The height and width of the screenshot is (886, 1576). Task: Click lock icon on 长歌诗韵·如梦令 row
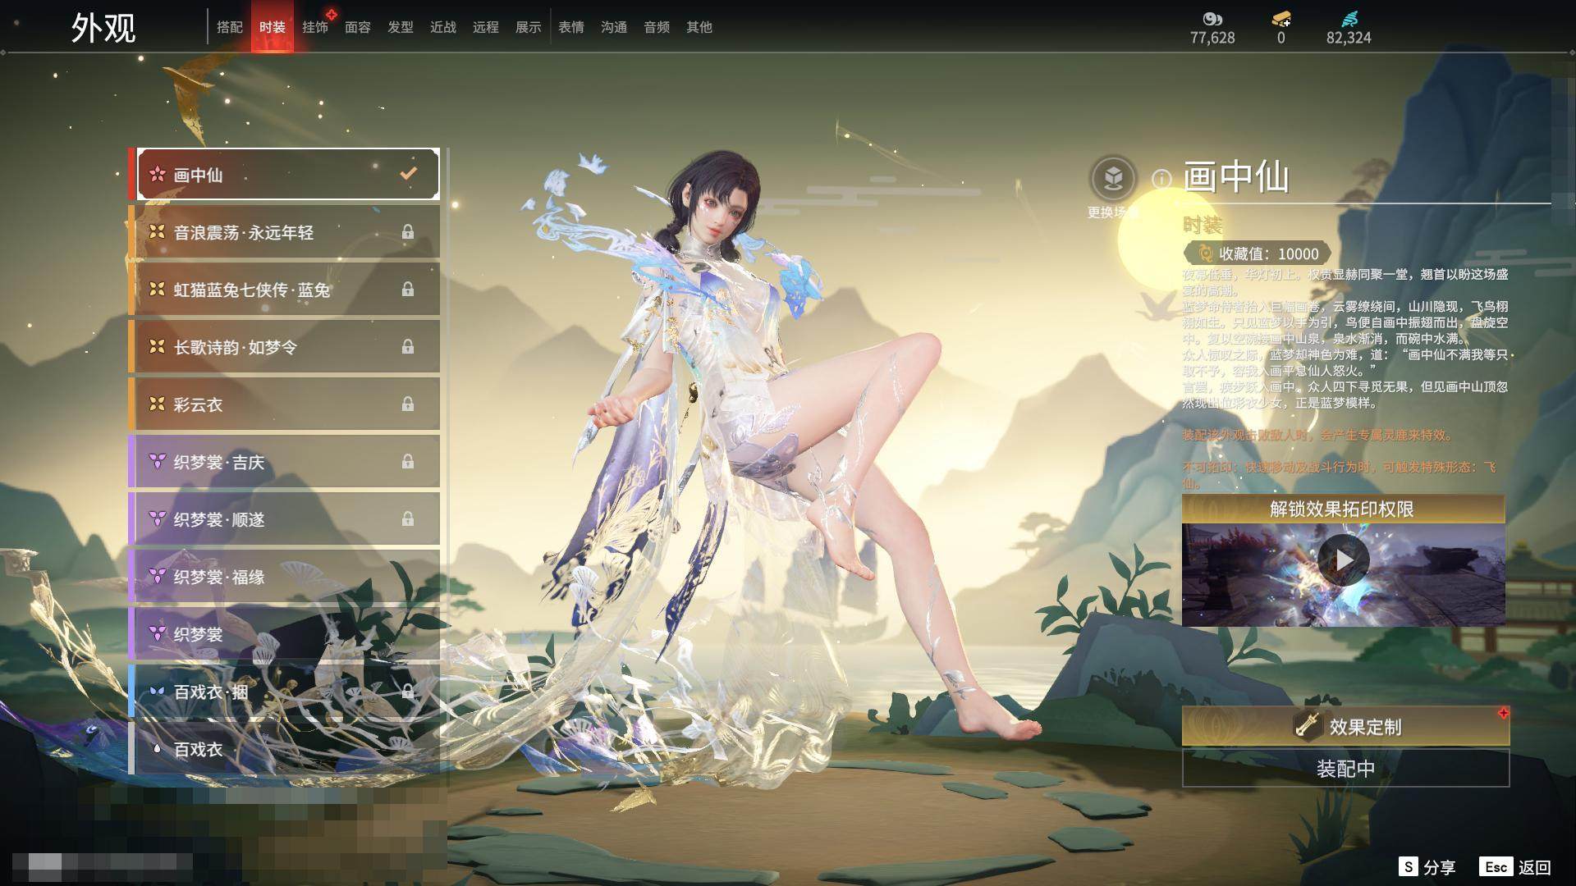point(407,347)
